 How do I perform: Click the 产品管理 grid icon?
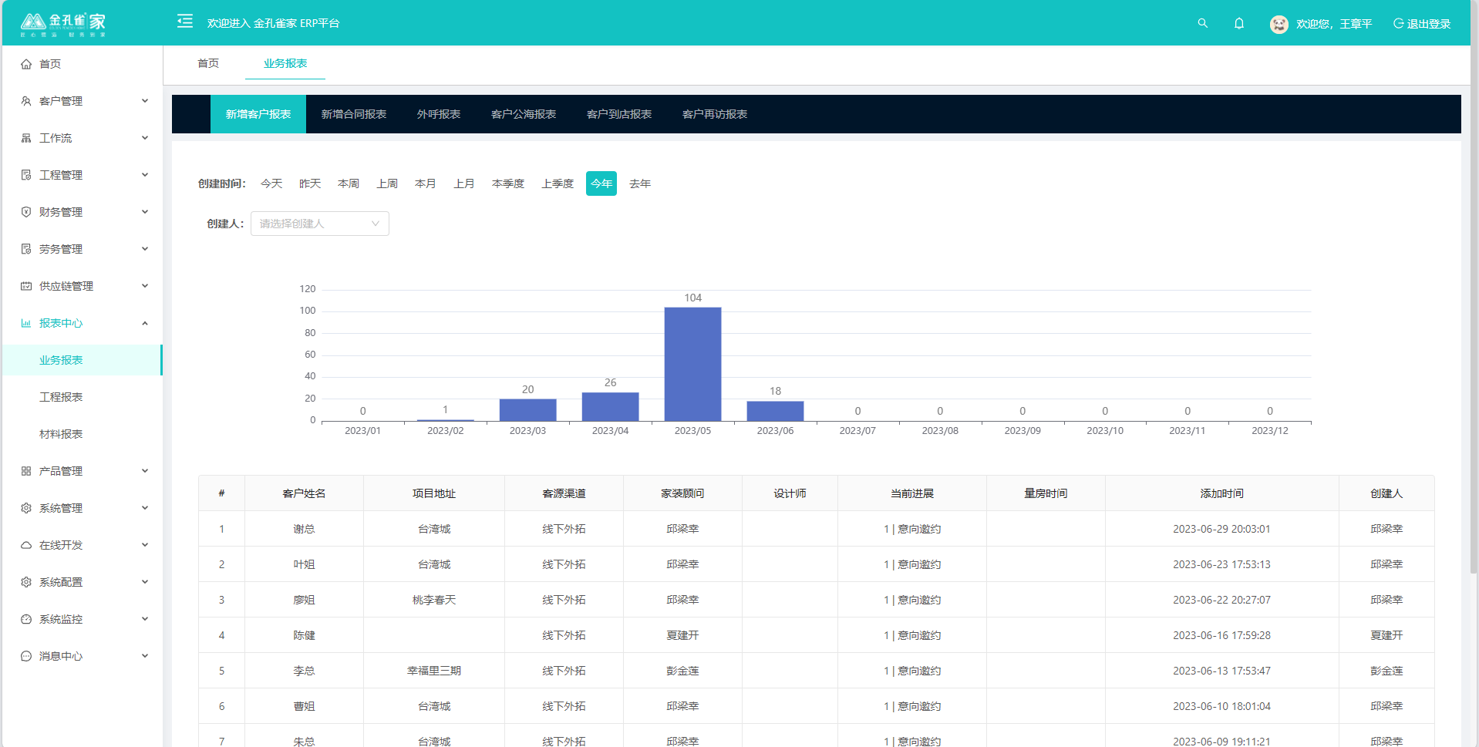tap(26, 471)
